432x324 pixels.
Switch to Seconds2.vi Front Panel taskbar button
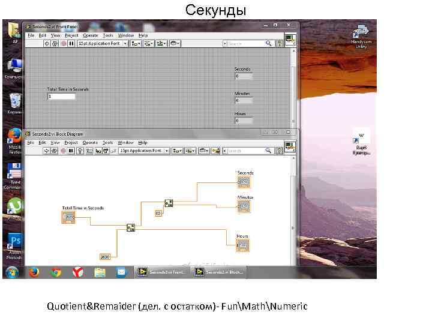coord(162,272)
